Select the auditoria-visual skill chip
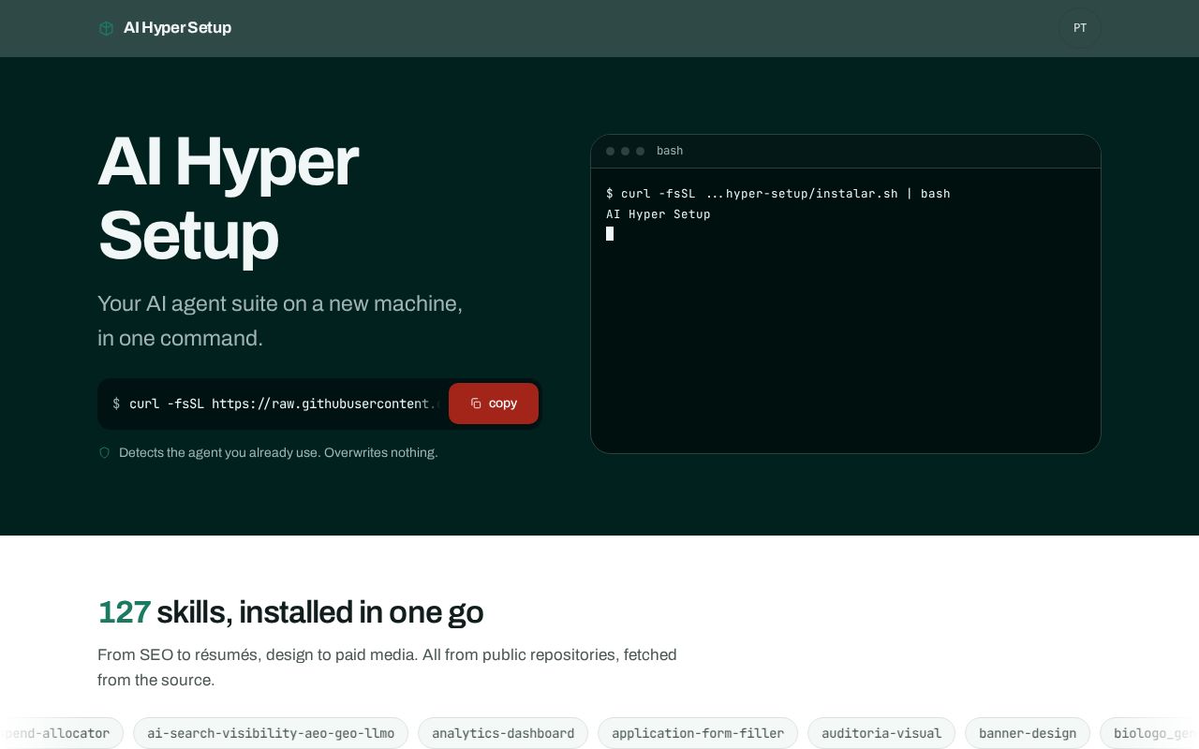 coord(881,733)
